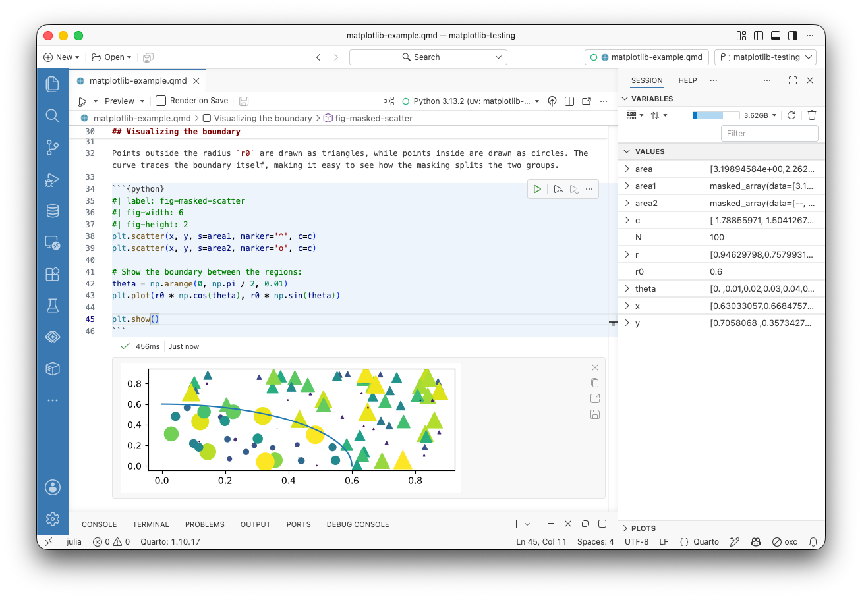This screenshot has height=598, width=862.
Task: Open the Remote Explorer view
Action: pyautogui.click(x=53, y=242)
